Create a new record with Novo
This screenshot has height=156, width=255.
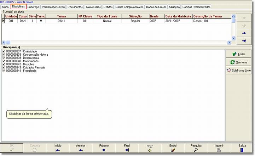click(150, 148)
